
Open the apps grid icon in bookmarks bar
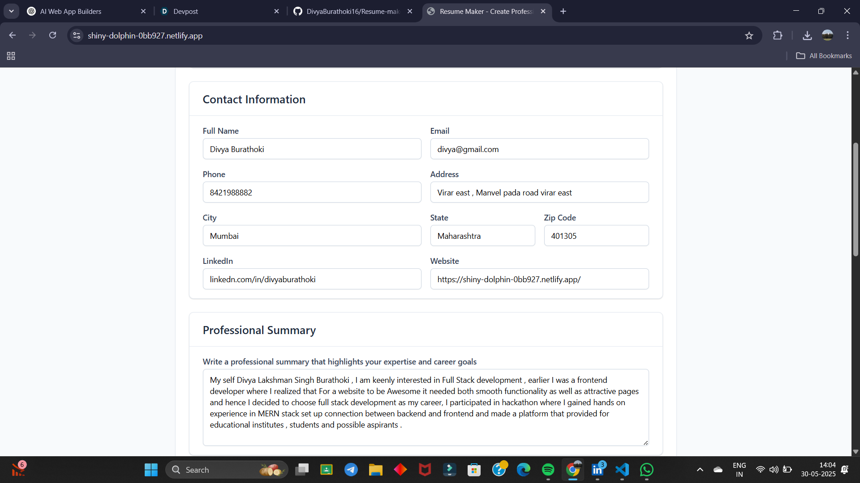(11, 56)
